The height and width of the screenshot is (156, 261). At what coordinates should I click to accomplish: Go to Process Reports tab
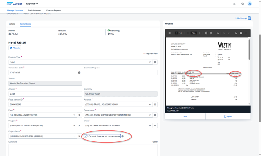point(54,10)
